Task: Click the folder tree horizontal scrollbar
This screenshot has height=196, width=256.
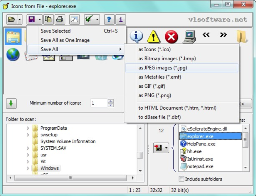Action: click(x=71, y=178)
